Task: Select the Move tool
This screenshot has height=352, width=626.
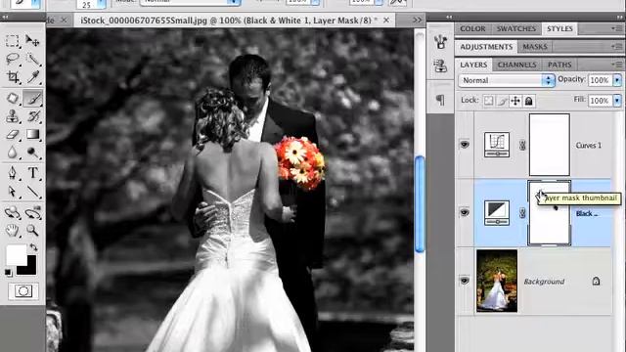Action: 32,41
